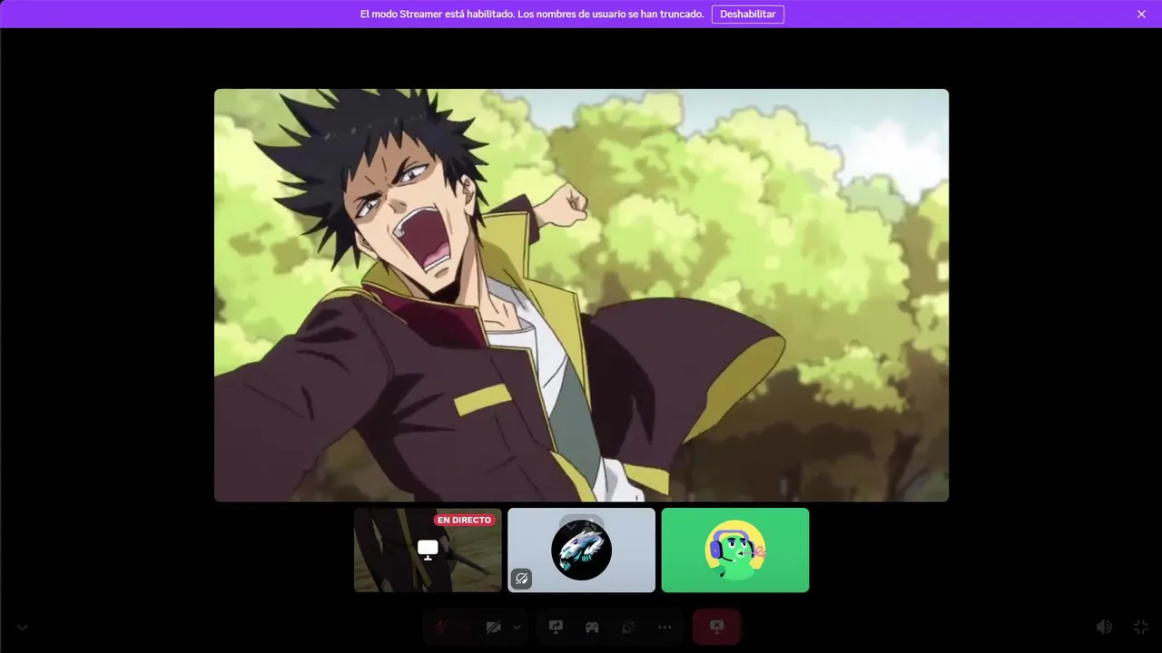
Task: Exit full screen with the collapse icon
Action: (x=1141, y=627)
